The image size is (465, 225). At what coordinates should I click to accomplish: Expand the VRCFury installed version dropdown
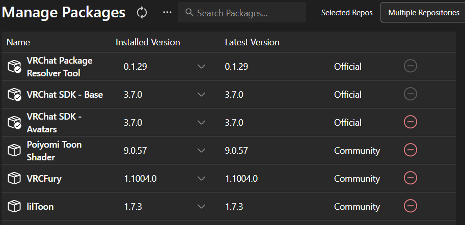[201, 179]
